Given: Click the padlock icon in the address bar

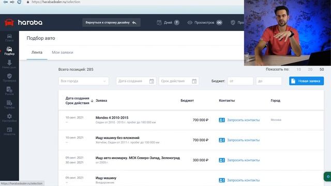Looking at the screenshot, I should click(x=28, y=2).
